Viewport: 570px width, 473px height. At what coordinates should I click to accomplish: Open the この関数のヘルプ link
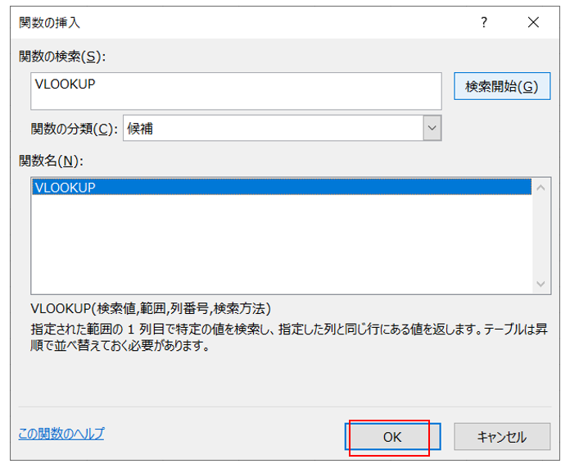pos(61,434)
